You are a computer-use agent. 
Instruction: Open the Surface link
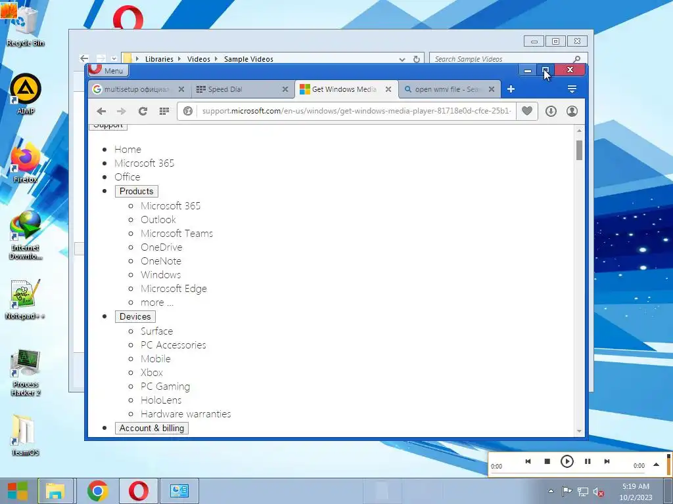156,331
